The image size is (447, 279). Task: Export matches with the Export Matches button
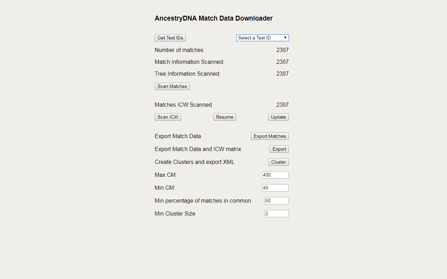point(269,136)
